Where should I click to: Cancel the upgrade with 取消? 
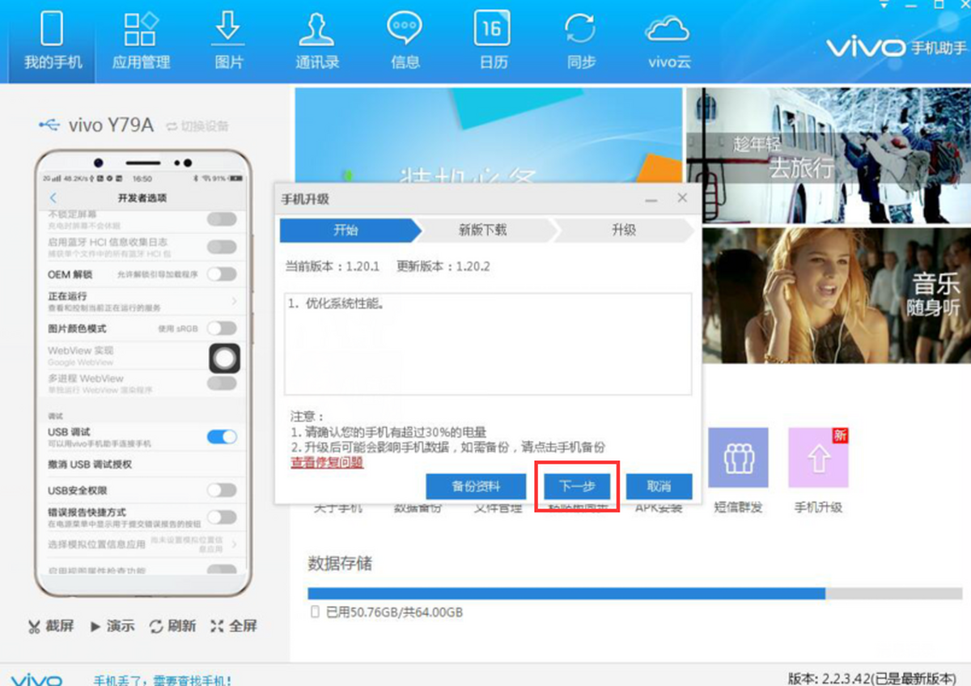coord(659,486)
